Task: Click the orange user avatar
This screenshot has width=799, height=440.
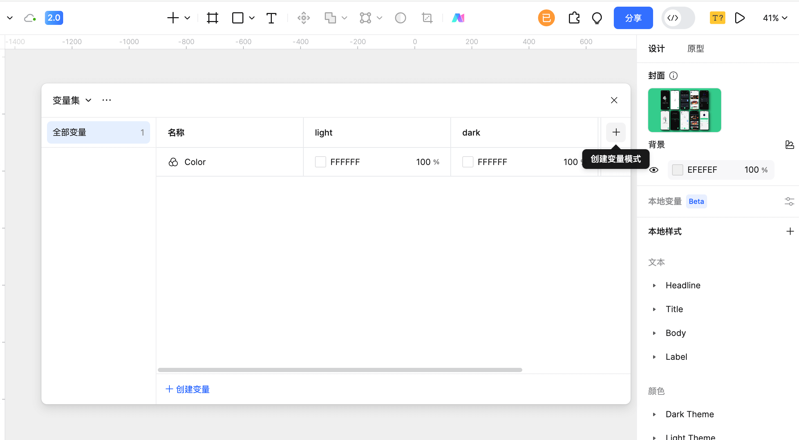Action: [x=546, y=18]
